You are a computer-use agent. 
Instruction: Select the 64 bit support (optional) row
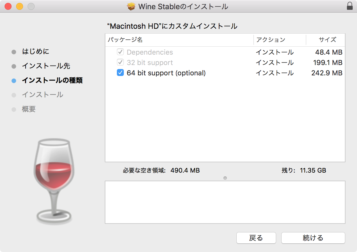[166, 73]
